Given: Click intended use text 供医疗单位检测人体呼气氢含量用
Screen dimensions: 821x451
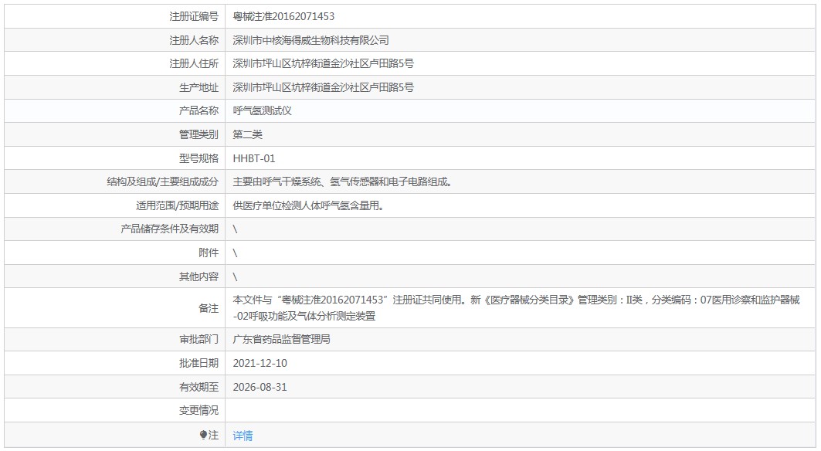Looking at the screenshot, I should (x=308, y=205).
